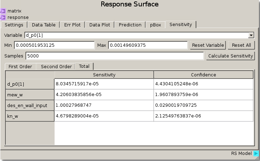The width and height of the screenshot is (260, 161).
Task: Click the Min value input field
Action: (x=54, y=45)
